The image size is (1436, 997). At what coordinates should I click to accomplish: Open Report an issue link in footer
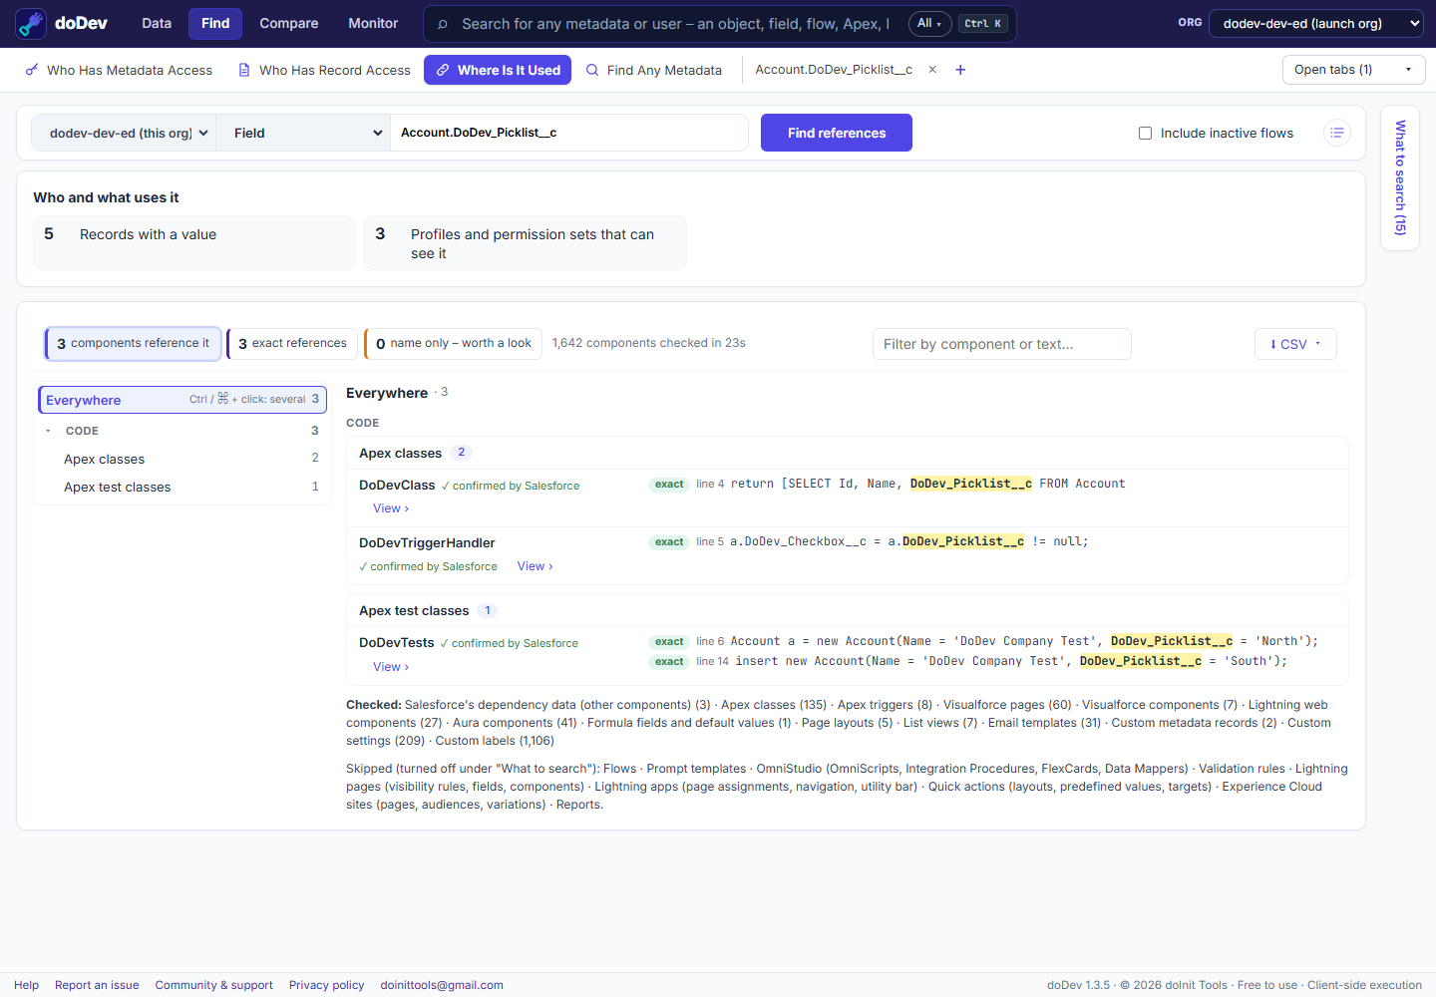click(x=97, y=985)
